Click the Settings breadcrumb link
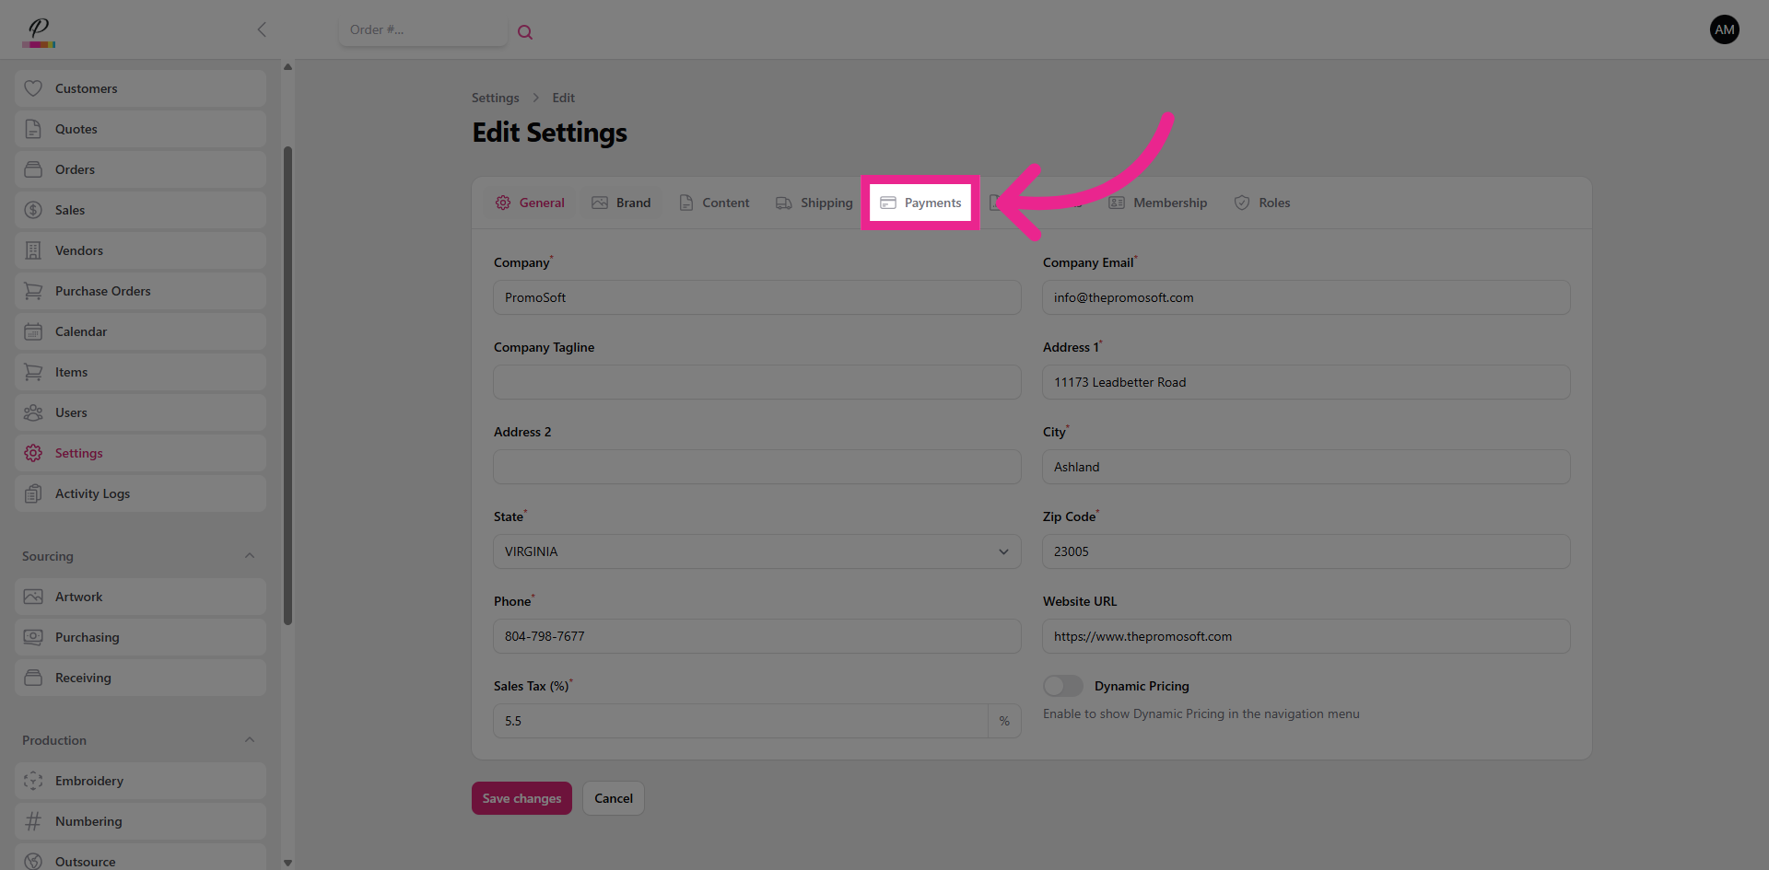This screenshot has height=870, width=1769. click(x=495, y=98)
